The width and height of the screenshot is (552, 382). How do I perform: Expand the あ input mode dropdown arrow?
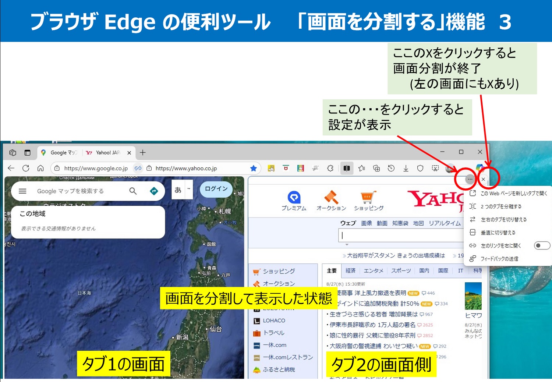point(189,189)
